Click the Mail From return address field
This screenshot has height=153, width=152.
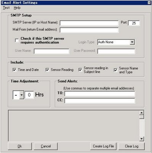click(89, 30)
